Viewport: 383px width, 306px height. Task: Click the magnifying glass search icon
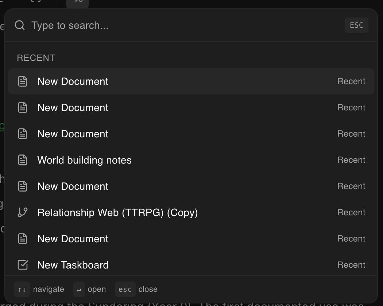click(20, 25)
